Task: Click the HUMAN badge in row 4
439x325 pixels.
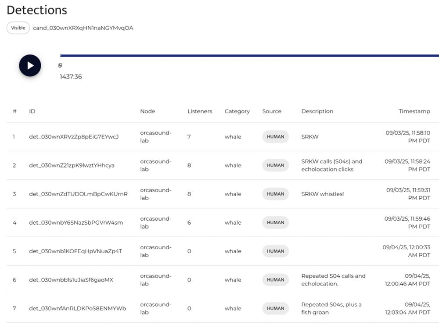Action: (x=276, y=223)
